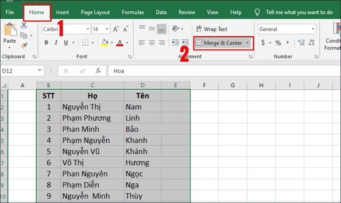Switch to the Home tab
This screenshot has height=203, width=341.
coord(37,12)
